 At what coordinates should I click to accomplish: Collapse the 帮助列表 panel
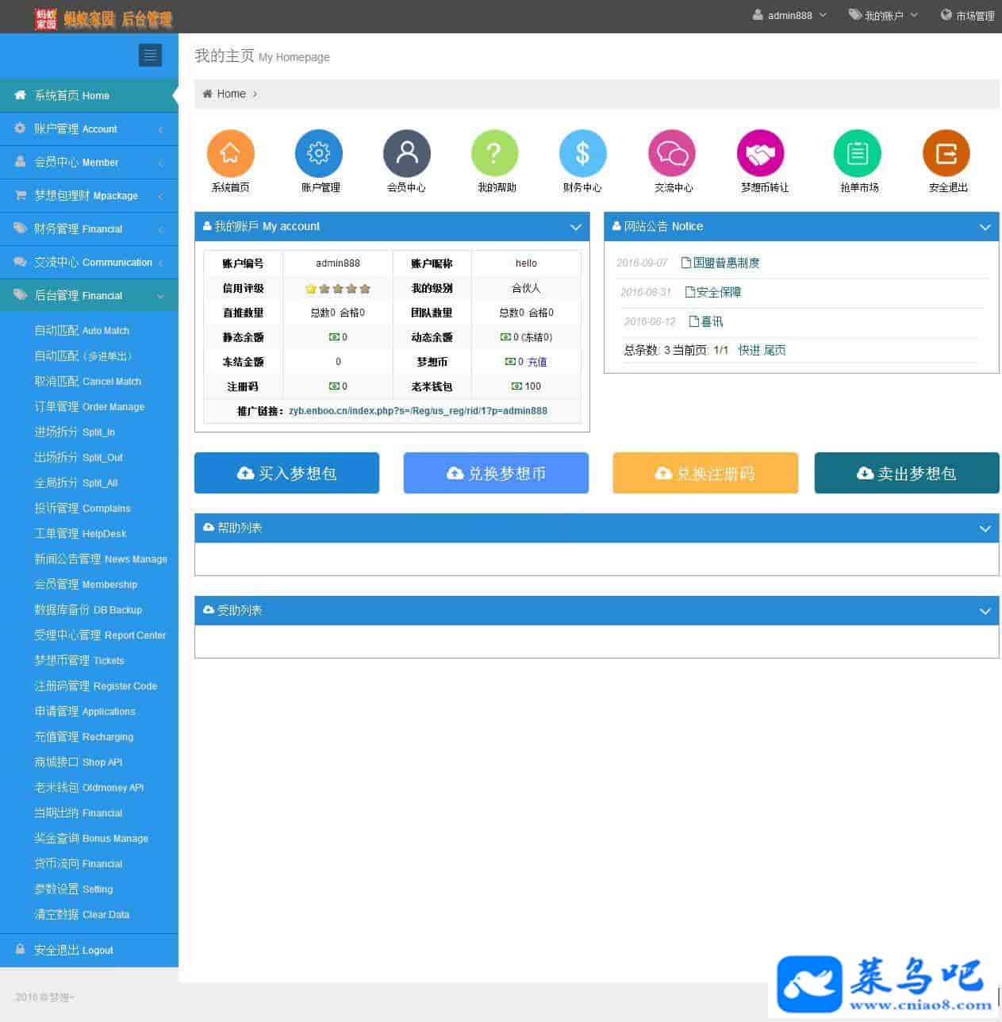click(x=985, y=528)
